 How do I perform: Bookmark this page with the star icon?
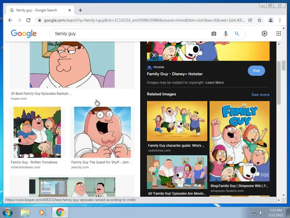pos(259,20)
